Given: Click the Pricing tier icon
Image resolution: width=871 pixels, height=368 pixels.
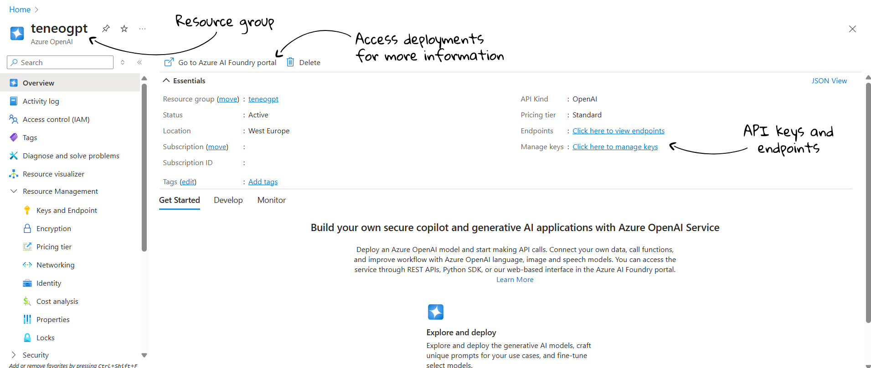Looking at the screenshot, I should point(27,247).
